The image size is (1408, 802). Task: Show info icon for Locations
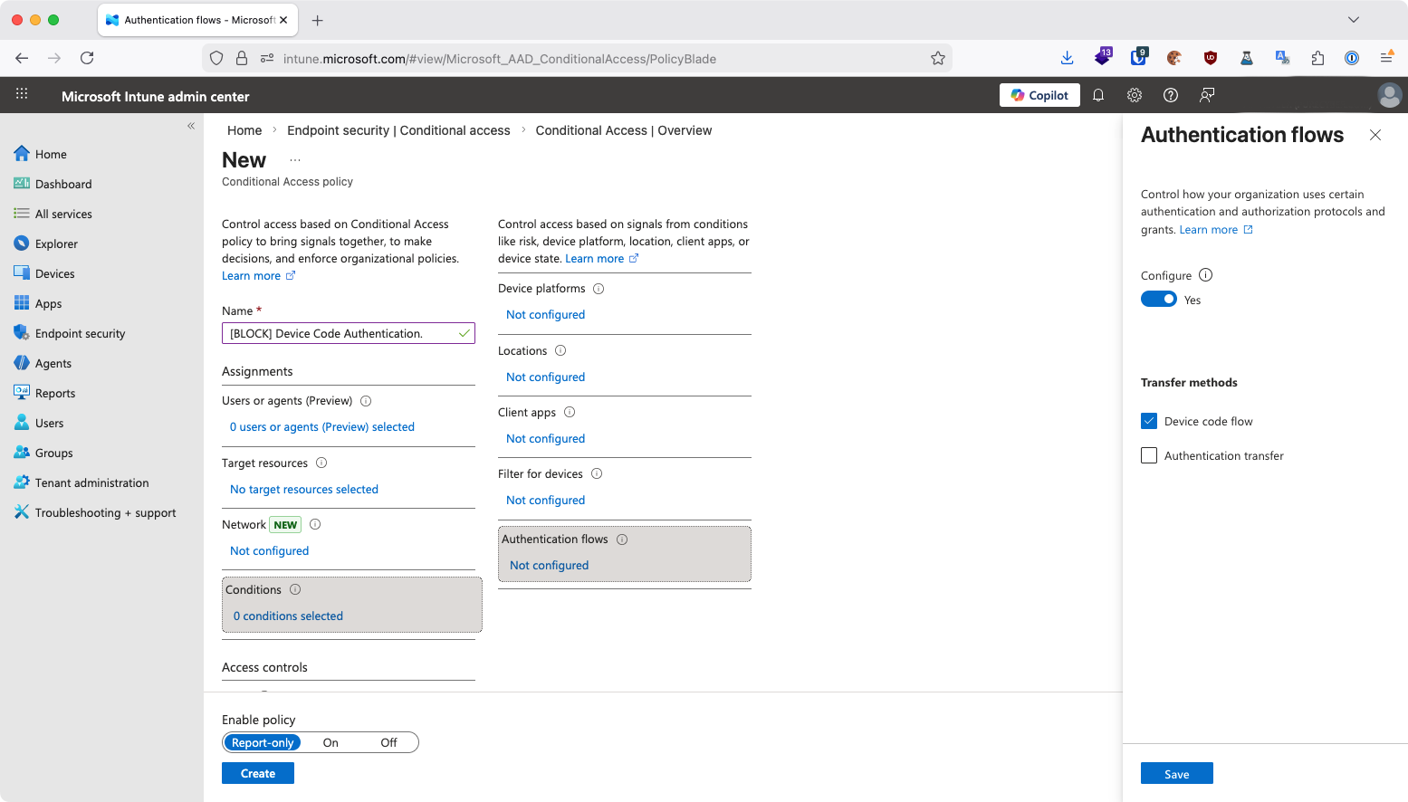click(560, 350)
